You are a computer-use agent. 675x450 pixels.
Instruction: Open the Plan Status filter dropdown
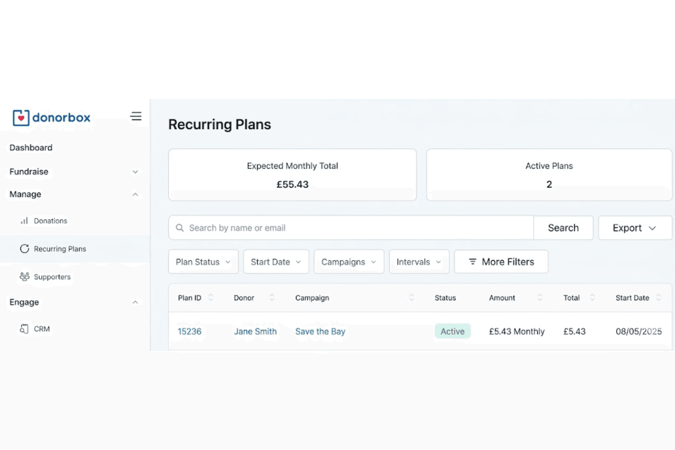click(203, 262)
